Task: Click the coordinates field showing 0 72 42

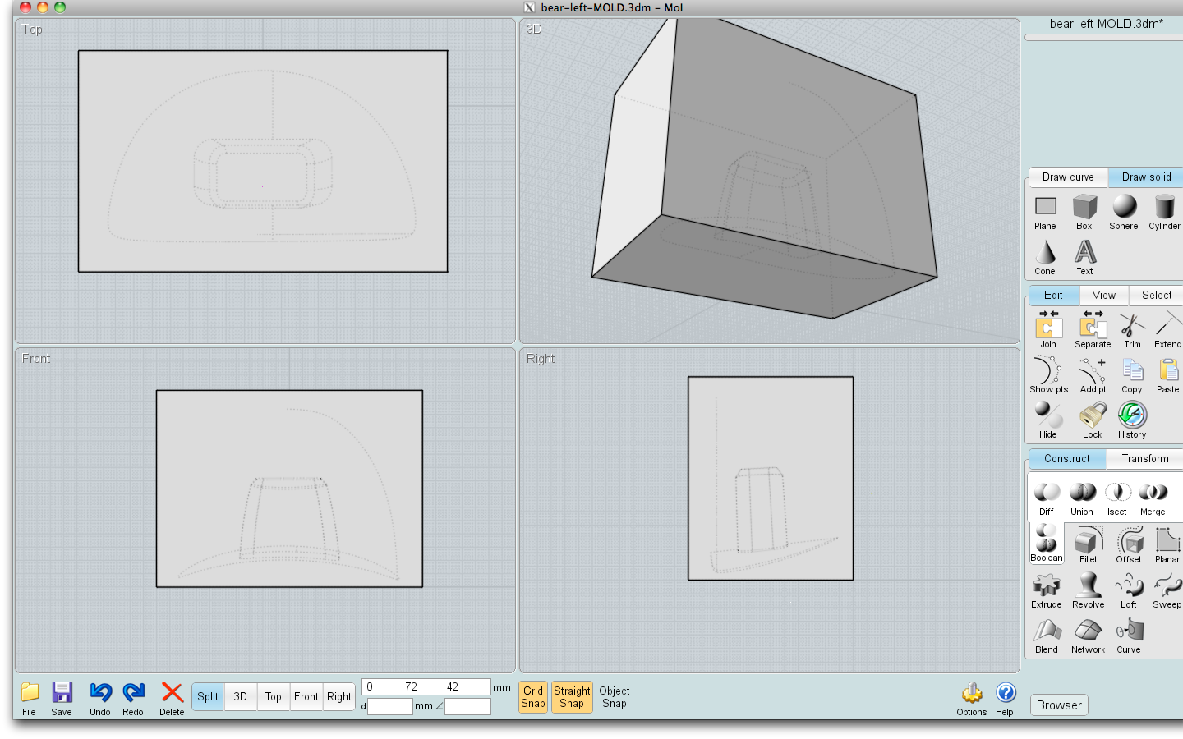Action: (x=426, y=687)
